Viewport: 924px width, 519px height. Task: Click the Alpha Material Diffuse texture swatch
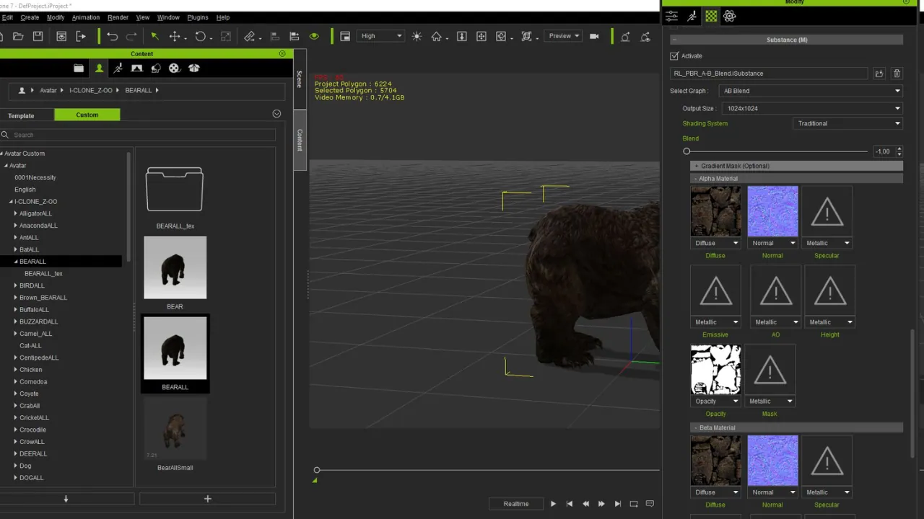(x=715, y=211)
